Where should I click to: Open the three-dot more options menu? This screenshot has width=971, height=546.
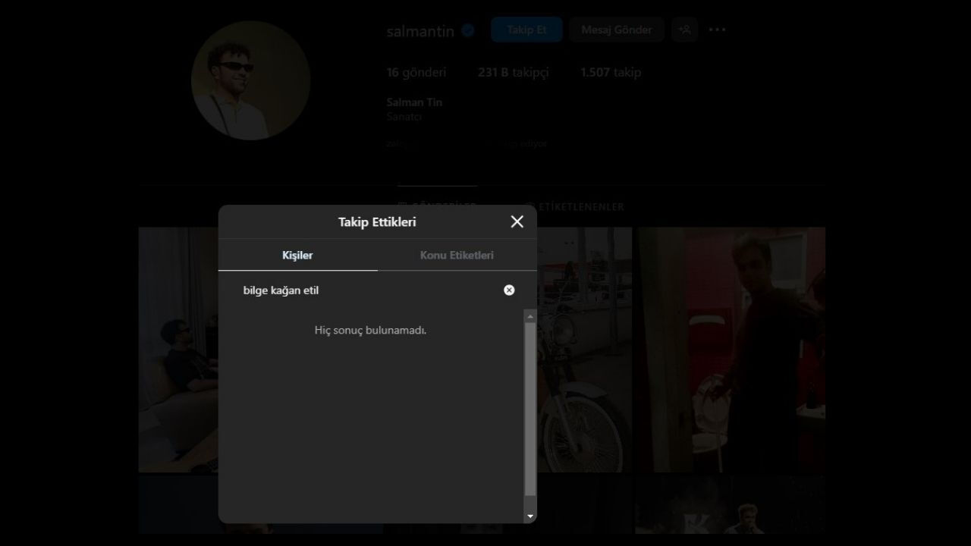click(717, 30)
